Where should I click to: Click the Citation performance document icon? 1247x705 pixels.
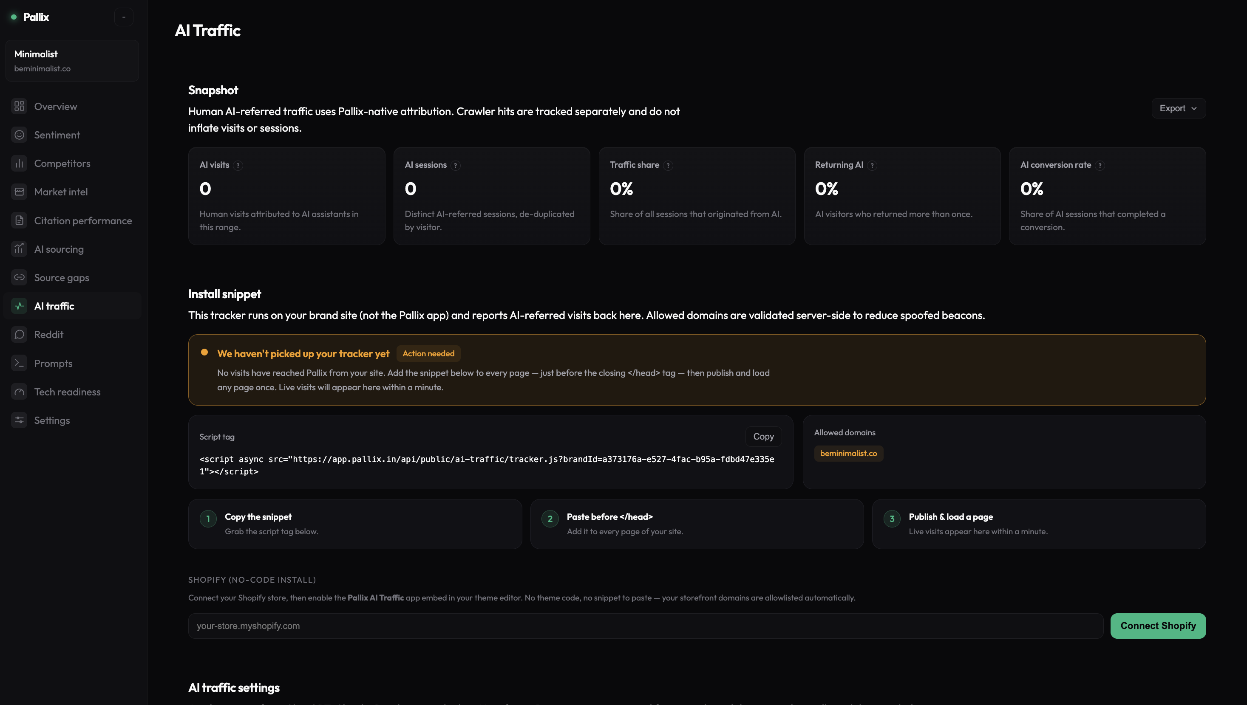(20, 220)
